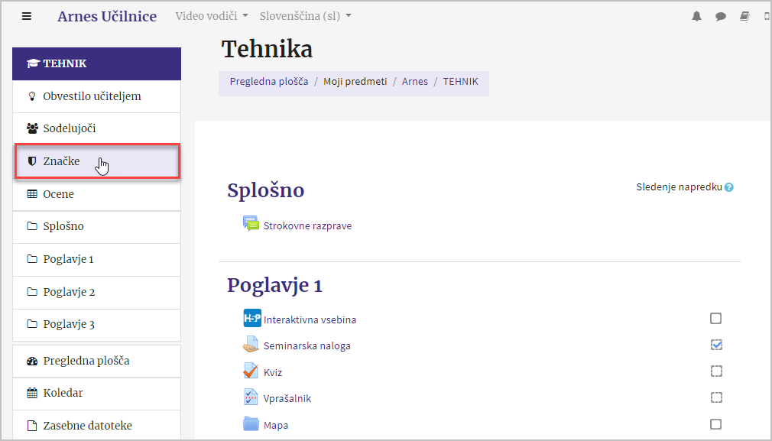The width and height of the screenshot is (772, 441).
Task: Click the calendar icon beside Koledar
Action: 32,393
